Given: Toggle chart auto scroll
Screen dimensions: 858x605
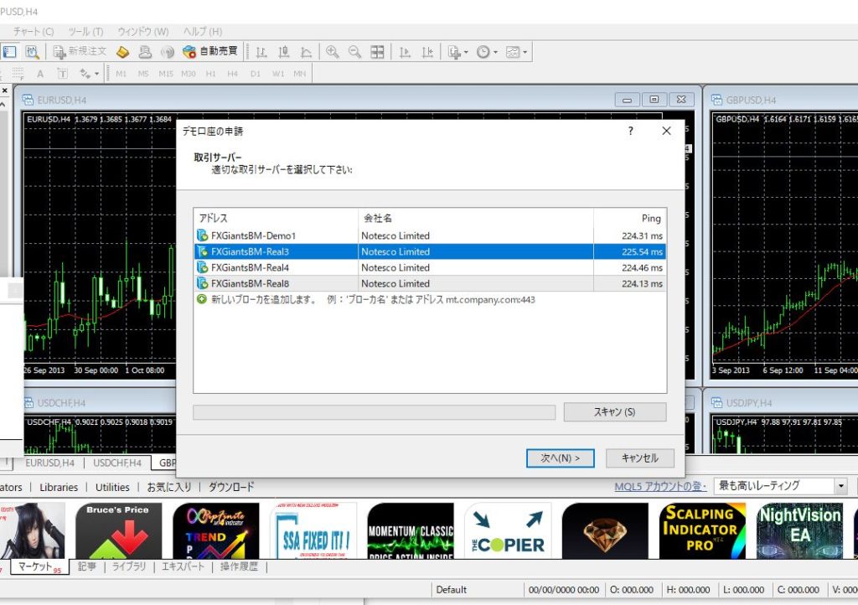Looking at the screenshot, I should point(405,52).
